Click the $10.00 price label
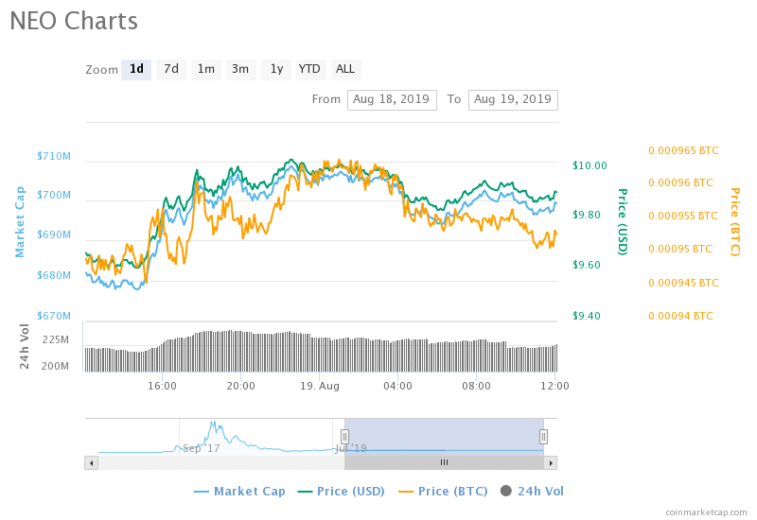757x520 pixels. coord(590,166)
